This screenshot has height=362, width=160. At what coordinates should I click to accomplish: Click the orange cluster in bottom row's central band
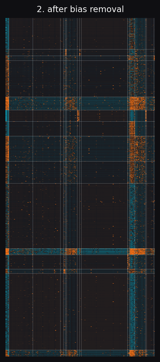click(72, 353)
